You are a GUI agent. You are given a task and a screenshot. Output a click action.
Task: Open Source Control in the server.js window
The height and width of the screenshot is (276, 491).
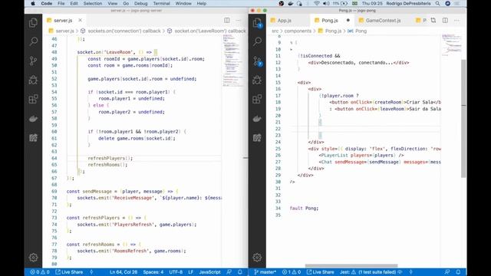click(33, 61)
